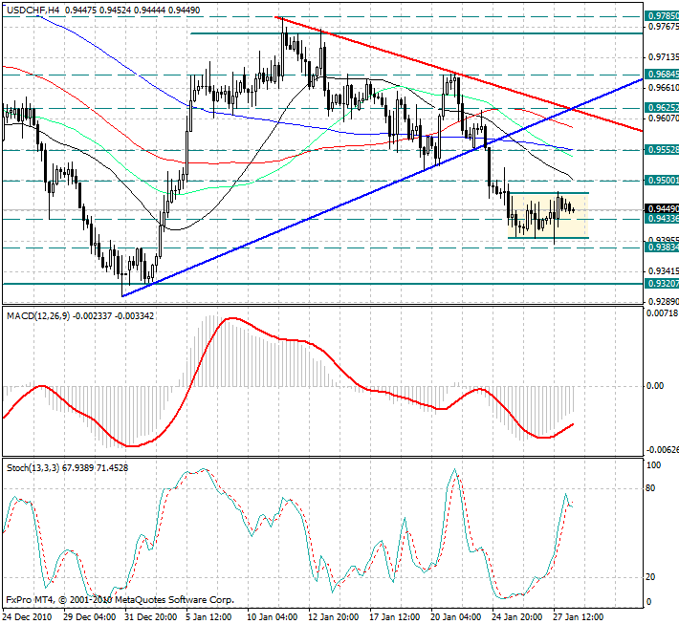The height and width of the screenshot is (624, 679).
Task: Click the 0.9552 price level label
Action: (x=662, y=149)
